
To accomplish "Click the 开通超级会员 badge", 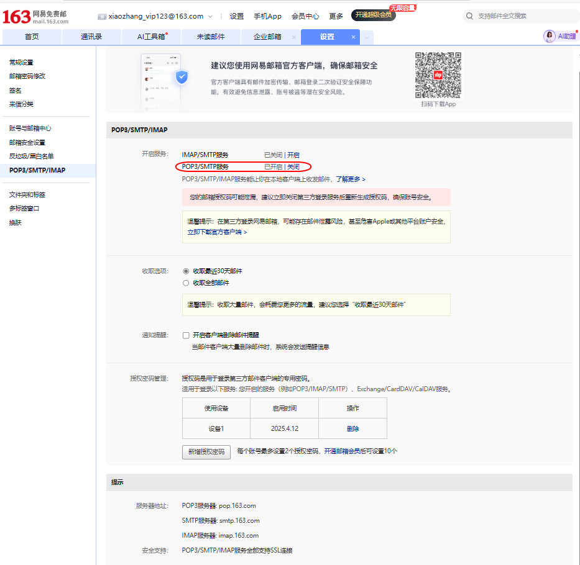I will (x=373, y=15).
